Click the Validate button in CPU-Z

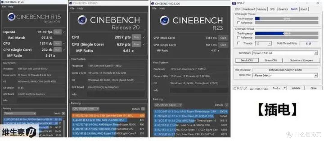pos(296,88)
